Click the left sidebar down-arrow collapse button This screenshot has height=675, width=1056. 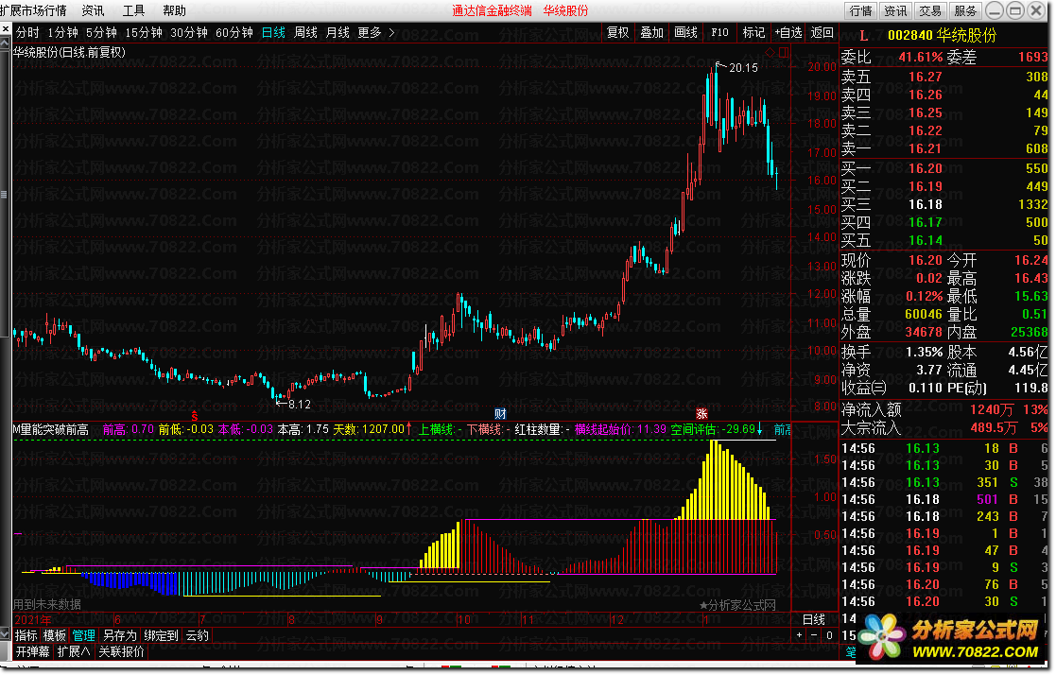pos(5,634)
